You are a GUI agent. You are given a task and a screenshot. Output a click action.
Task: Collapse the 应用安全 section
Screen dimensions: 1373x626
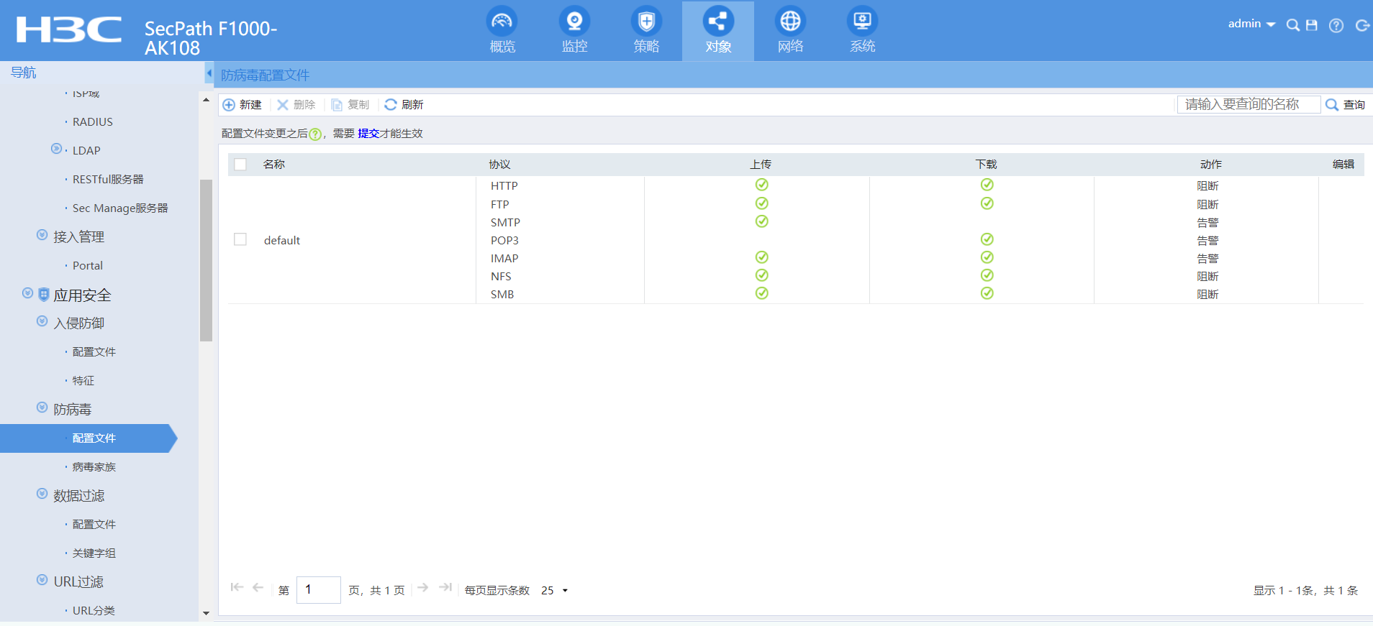pos(27,293)
